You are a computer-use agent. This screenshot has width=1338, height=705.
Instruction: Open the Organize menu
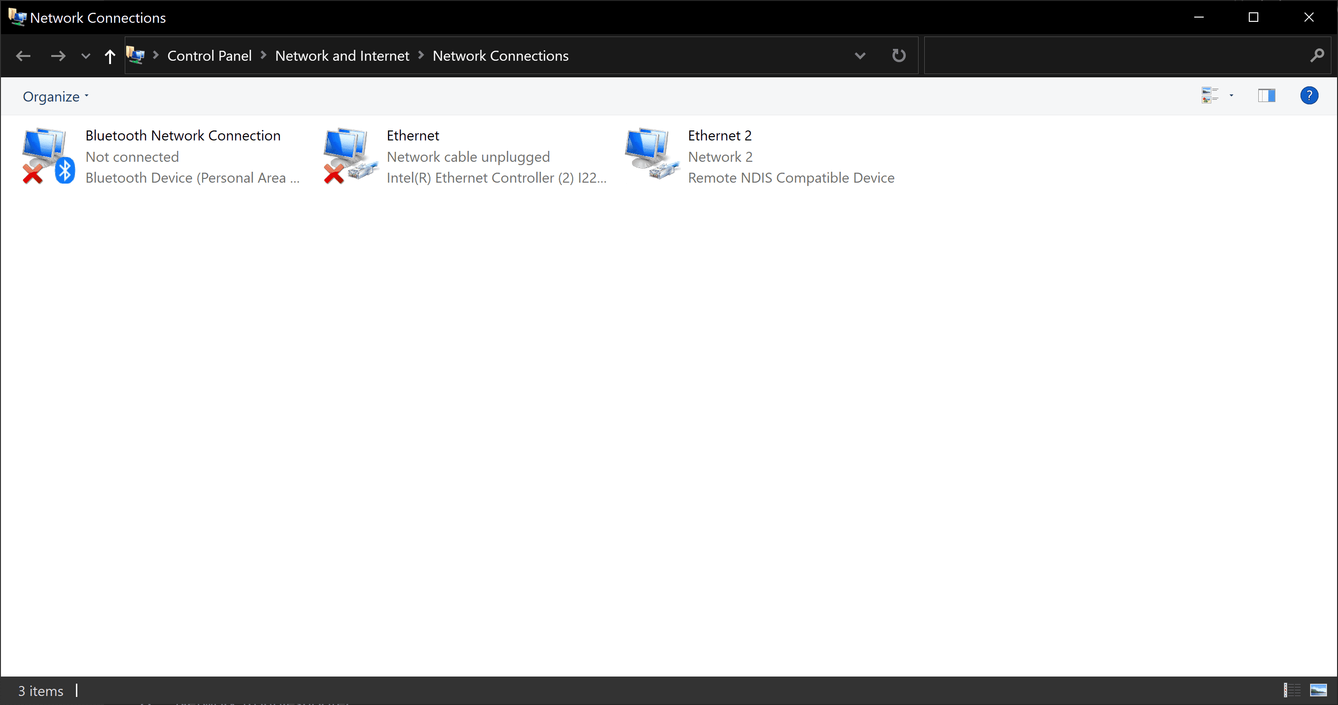(x=56, y=97)
